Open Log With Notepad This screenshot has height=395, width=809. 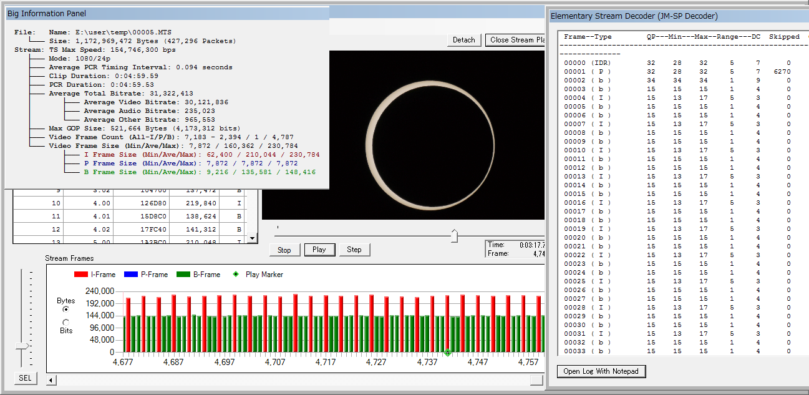[601, 372]
